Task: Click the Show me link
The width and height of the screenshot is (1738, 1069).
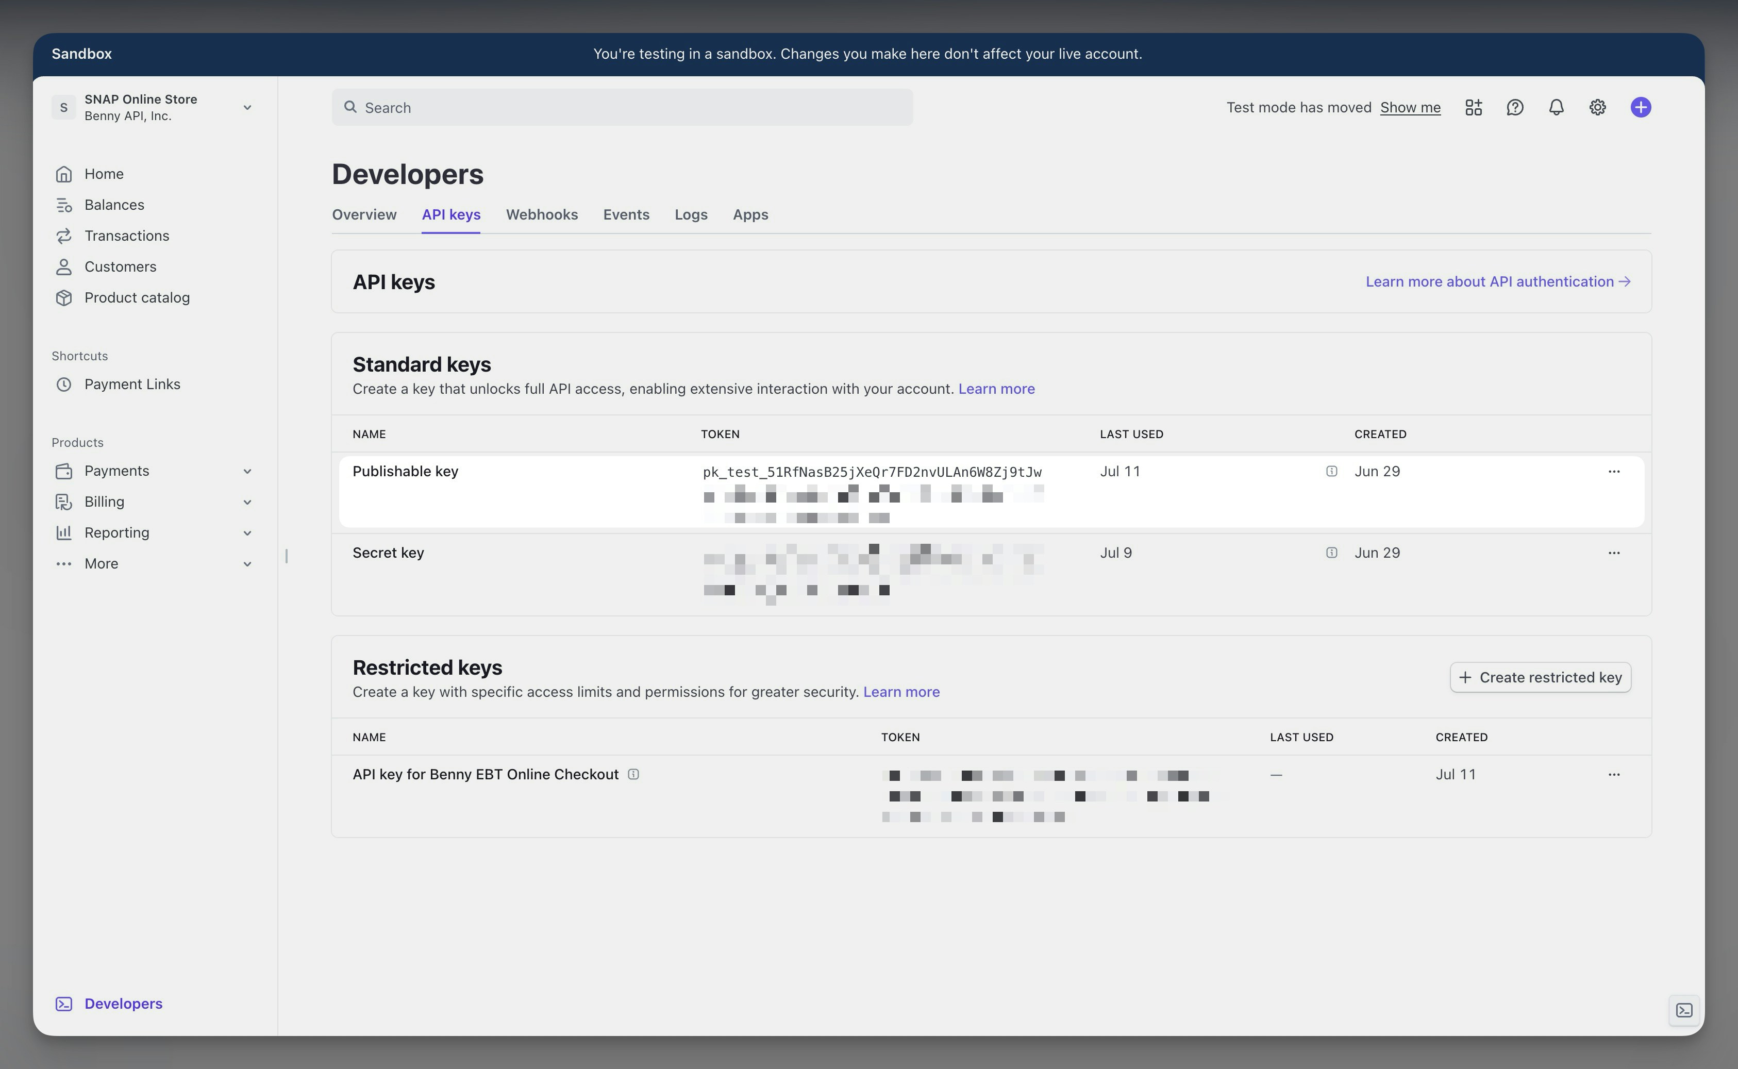Action: coord(1409,107)
